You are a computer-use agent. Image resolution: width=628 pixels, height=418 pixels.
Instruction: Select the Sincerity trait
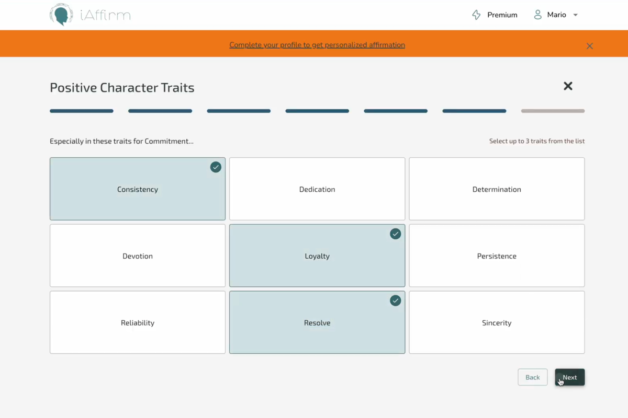point(497,322)
